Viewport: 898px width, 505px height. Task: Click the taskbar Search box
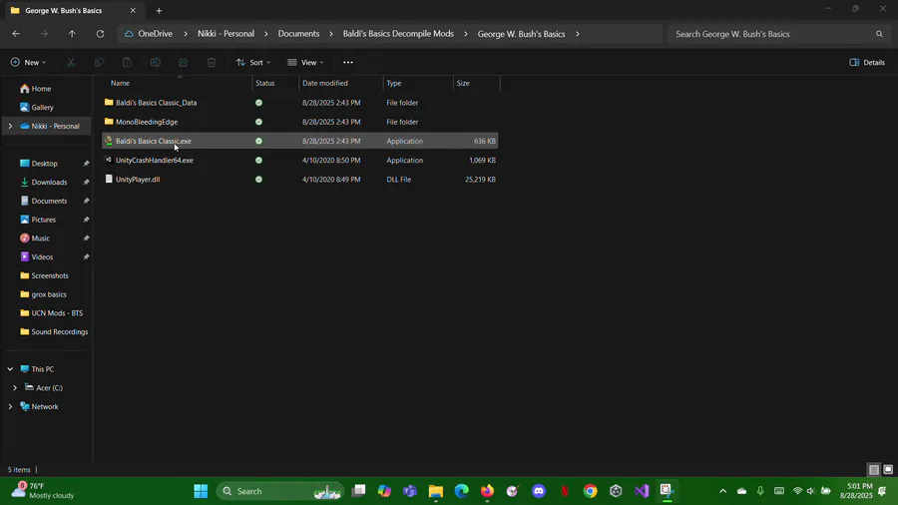click(x=280, y=491)
